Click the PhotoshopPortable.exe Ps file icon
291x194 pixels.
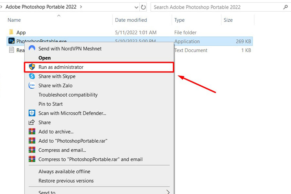click(12, 41)
